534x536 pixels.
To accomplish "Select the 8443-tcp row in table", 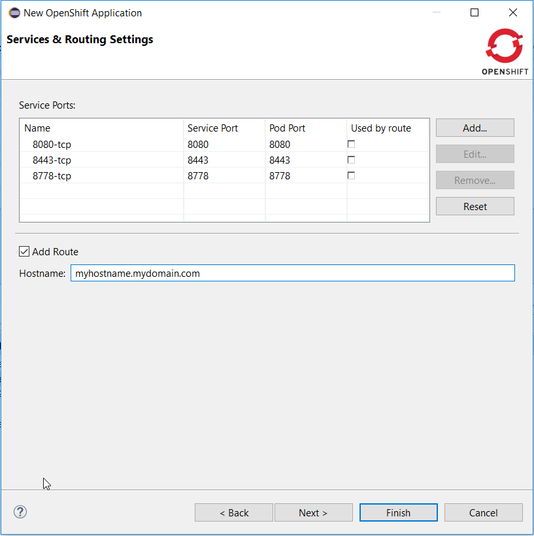I will (x=52, y=160).
